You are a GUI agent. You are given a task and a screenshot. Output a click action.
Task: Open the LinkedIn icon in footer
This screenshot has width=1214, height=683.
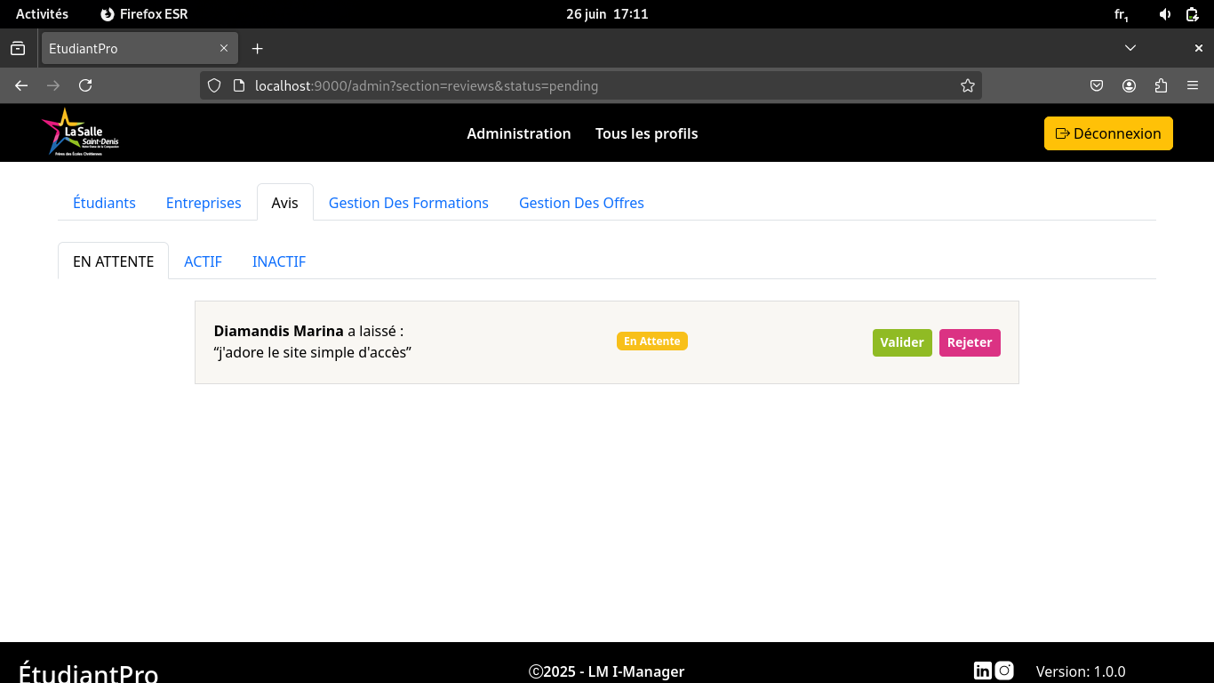pos(982,671)
